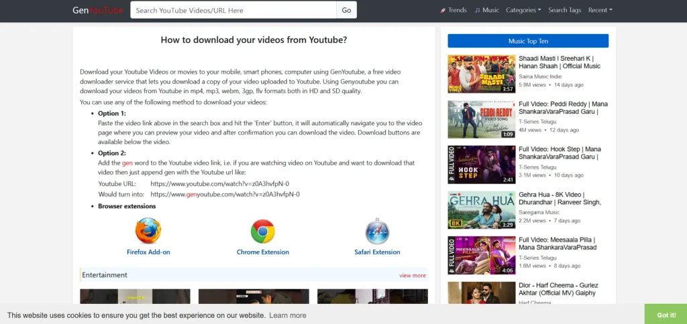The image size is (687, 324).
Task: Click the page title about downloading videos
Action: coord(254,39)
